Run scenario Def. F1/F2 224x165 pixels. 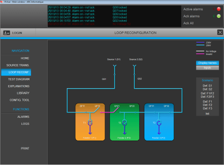(x=207, y=93)
